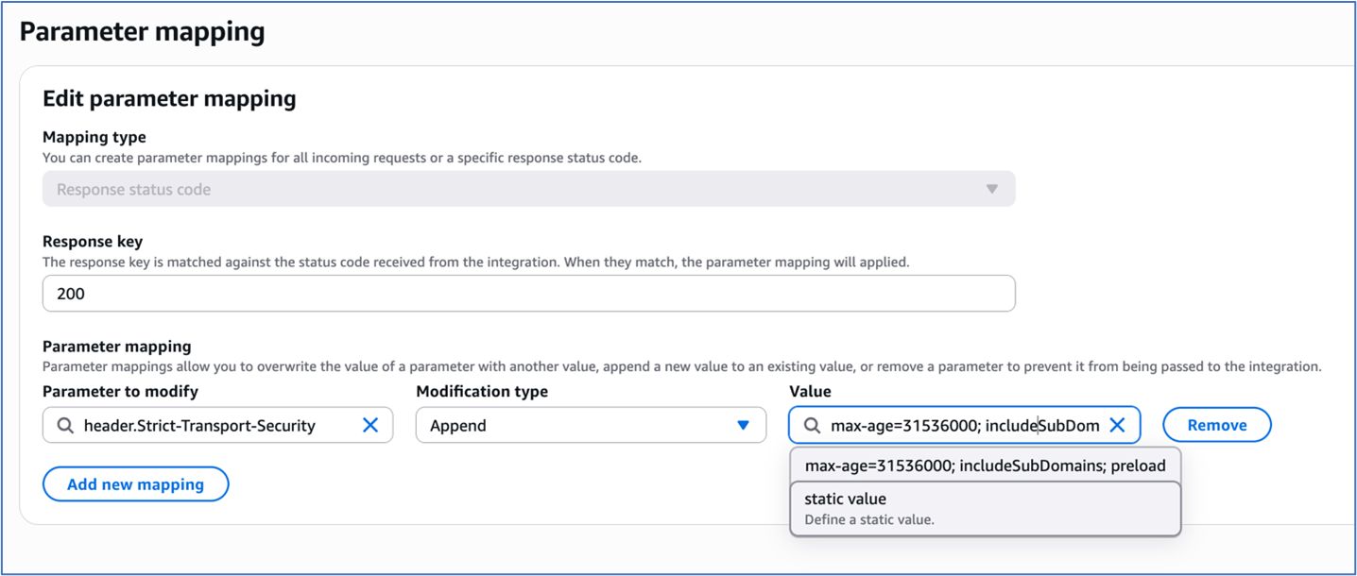Clear the Parameter to modify field with the X

[x=370, y=425]
